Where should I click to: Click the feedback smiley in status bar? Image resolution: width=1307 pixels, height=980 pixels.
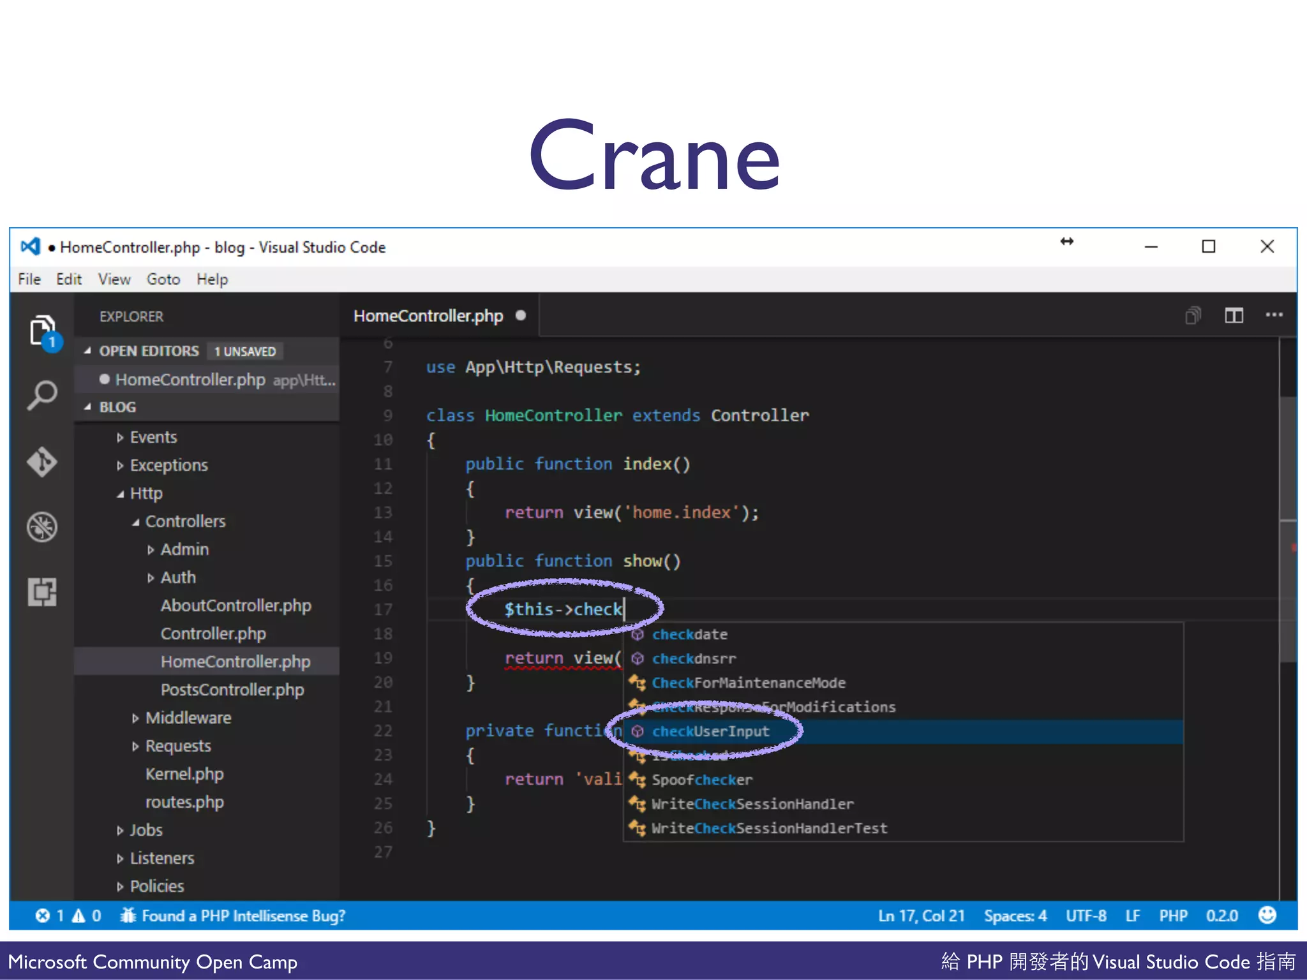pyautogui.click(x=1267, y=915)
